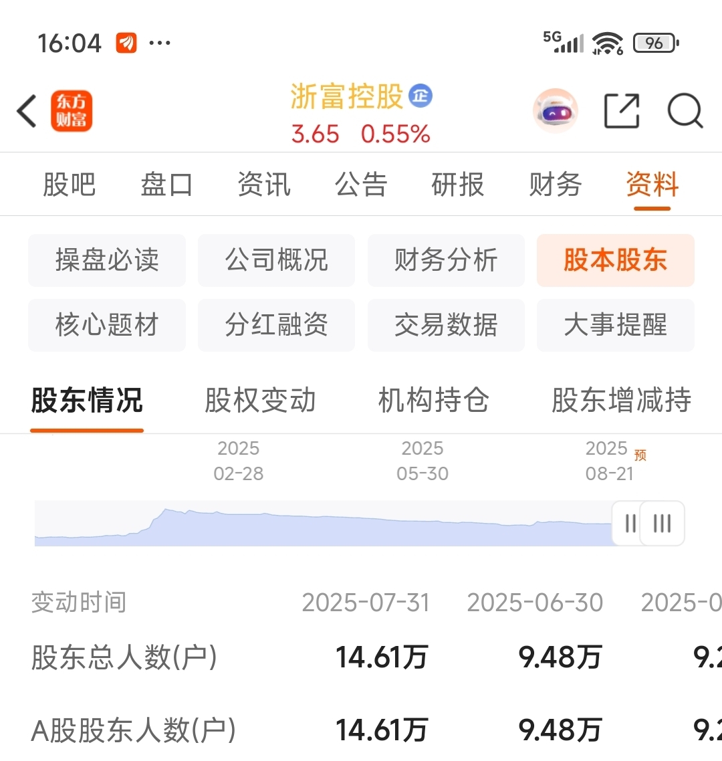Tap the 16:04 clock in status bar

click(x=70, y=43)
